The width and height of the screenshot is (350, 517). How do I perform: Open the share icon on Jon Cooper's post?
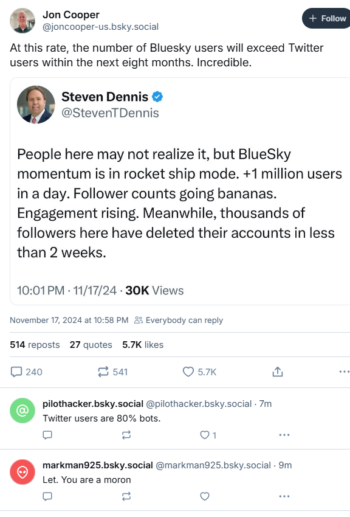pyautogui.click(x=278, y=372)
